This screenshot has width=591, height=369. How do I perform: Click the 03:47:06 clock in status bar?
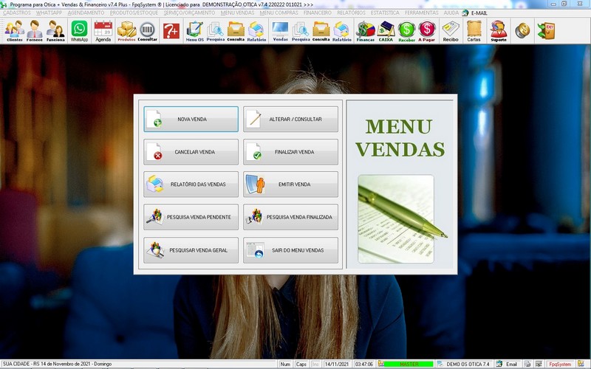coord(364,364)
